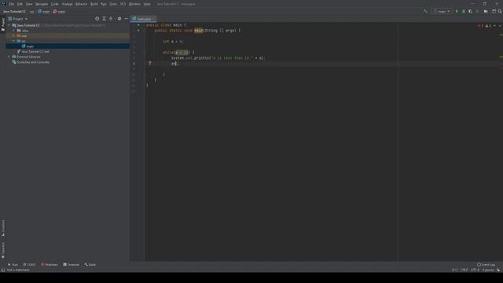Click the 4 spaces indent status

487,270
